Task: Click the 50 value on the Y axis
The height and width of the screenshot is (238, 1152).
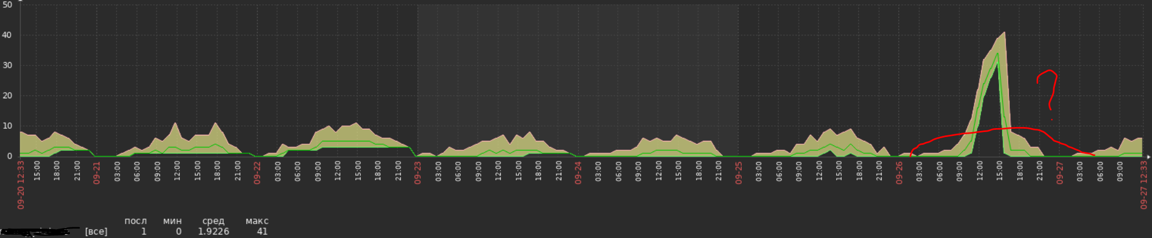Action: coord(7,4)
